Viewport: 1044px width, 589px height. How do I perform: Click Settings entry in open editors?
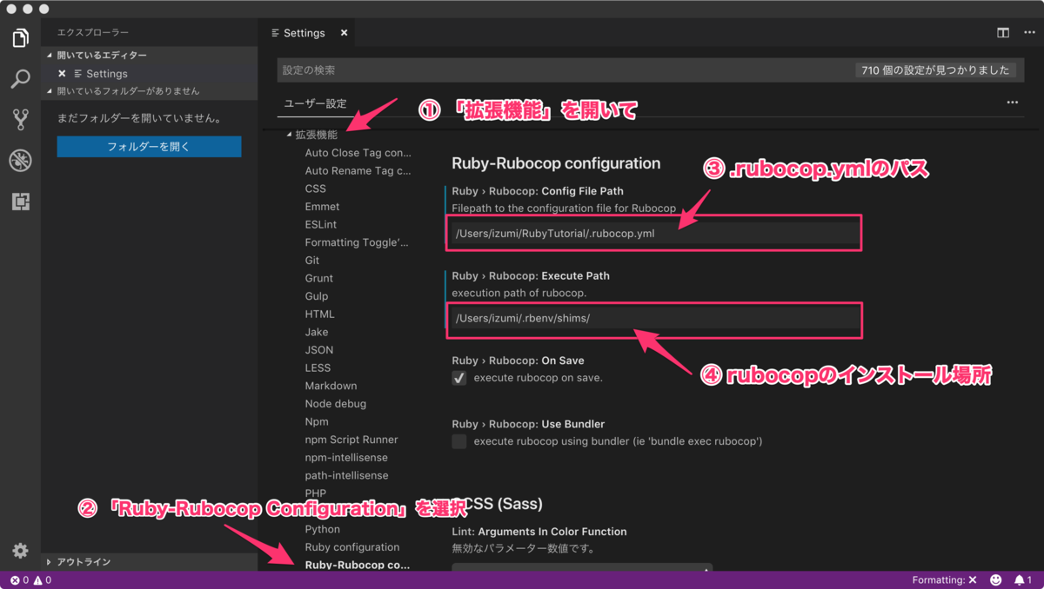coord(107,74)
